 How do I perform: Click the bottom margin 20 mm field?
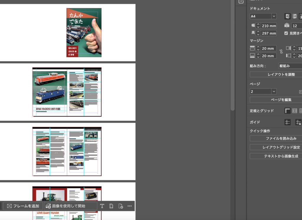pyautogui.click(x=269, y=56)
